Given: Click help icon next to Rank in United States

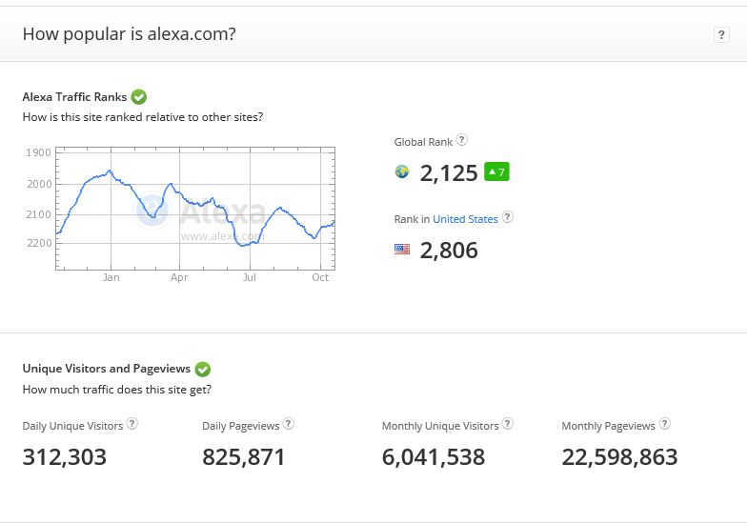Looking at the screenshot, I should (507, 217).
